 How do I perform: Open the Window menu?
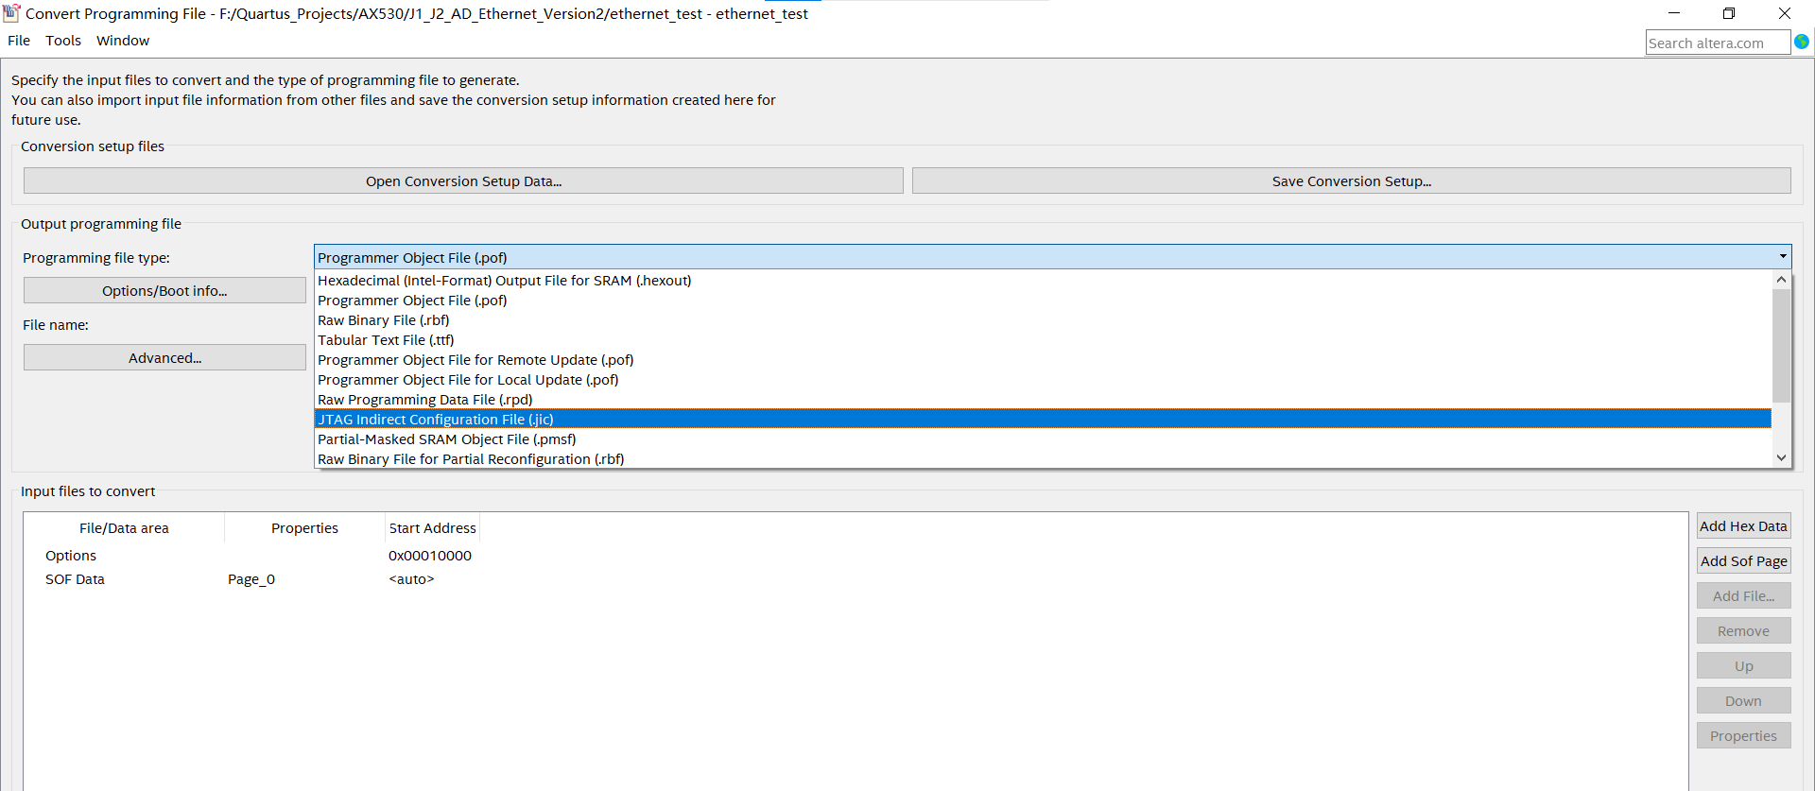[x=123, y=41]
